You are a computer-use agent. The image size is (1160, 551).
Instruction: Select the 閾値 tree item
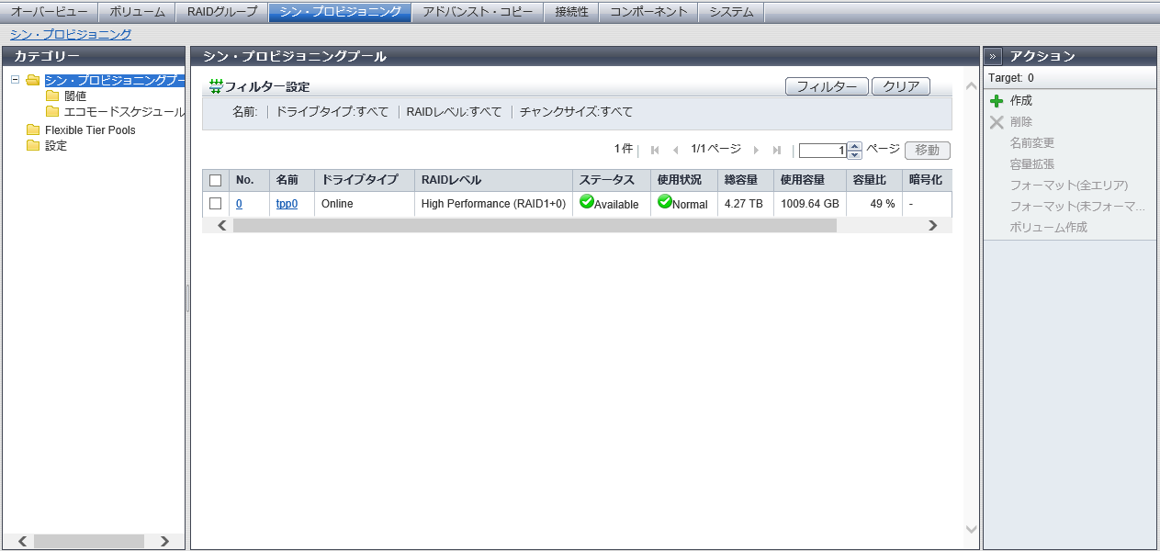point(75,96)
